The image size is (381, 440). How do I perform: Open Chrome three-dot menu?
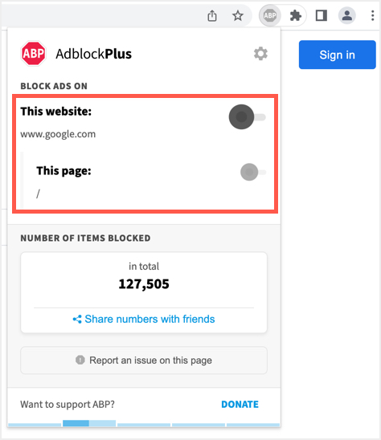pyautogui.click(x=373, y=15)
